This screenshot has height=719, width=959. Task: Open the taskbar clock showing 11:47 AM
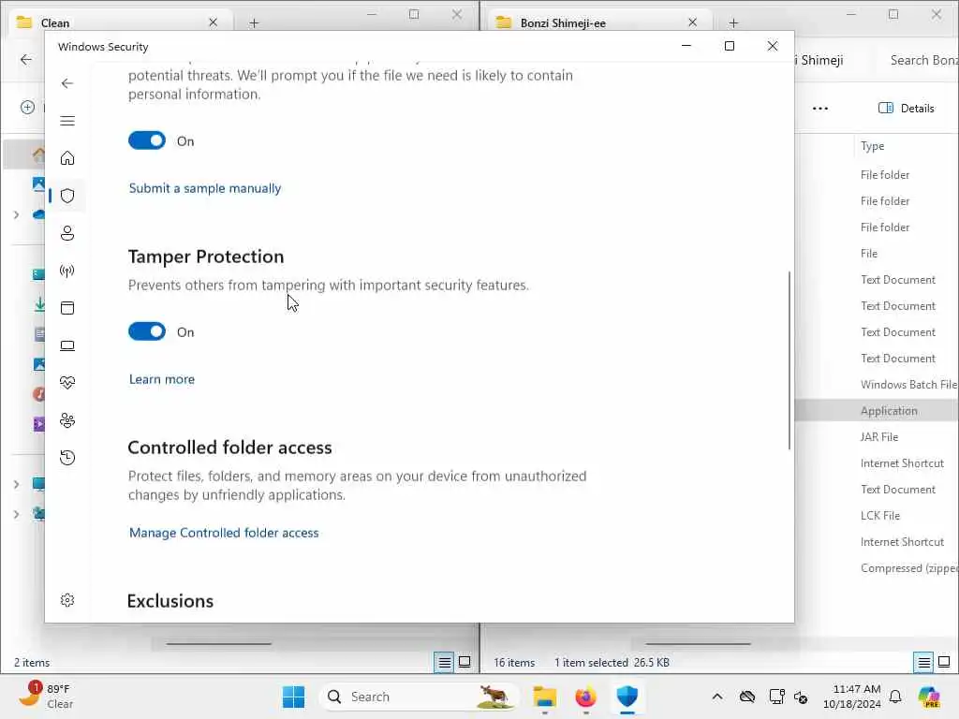tap(851, 697)
